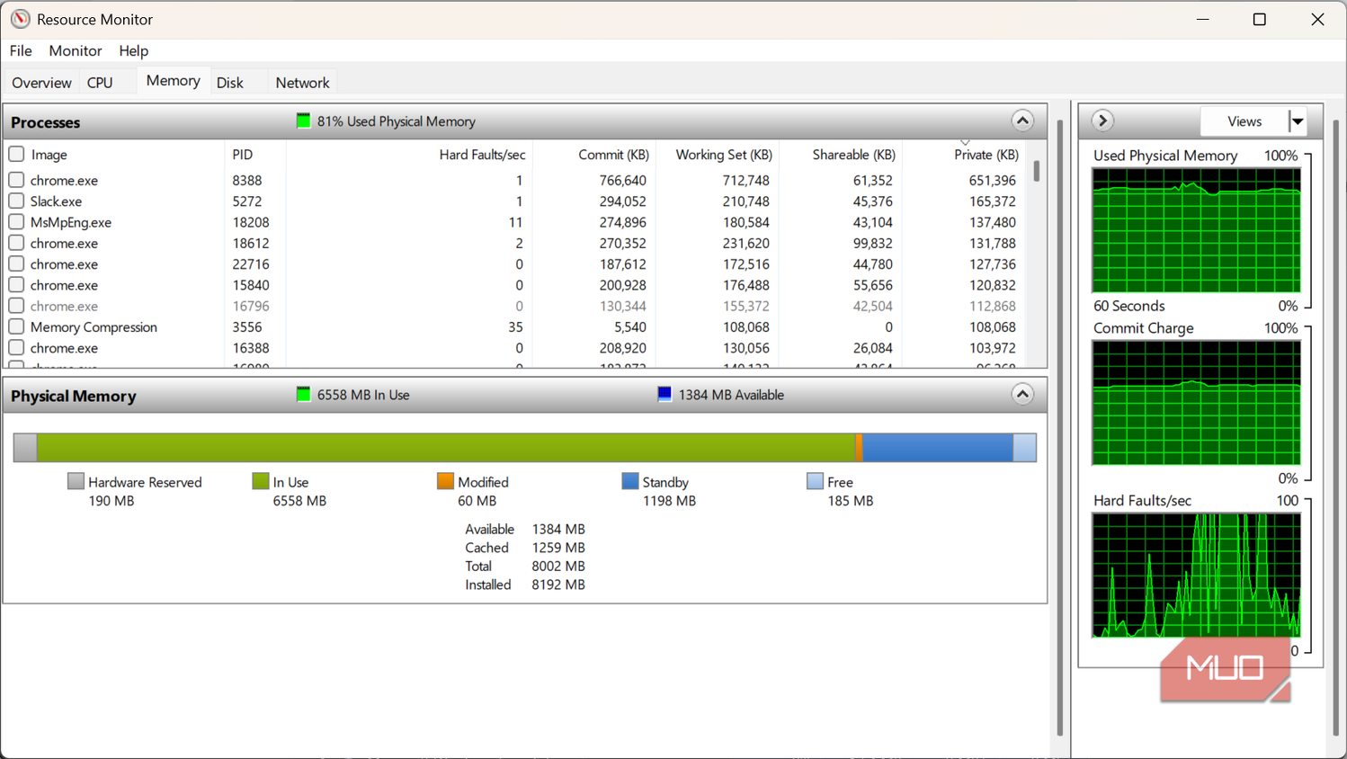Switch to the Network tab

(x=302, y=83)
